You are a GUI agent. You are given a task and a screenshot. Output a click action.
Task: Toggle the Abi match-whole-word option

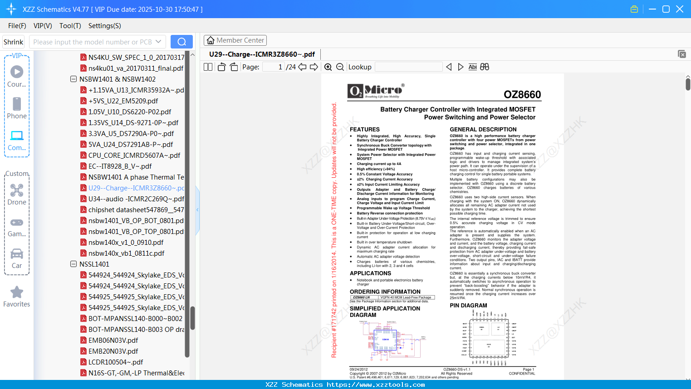472,67
